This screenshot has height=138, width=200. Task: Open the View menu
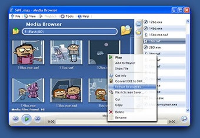(x=30, y=16)
